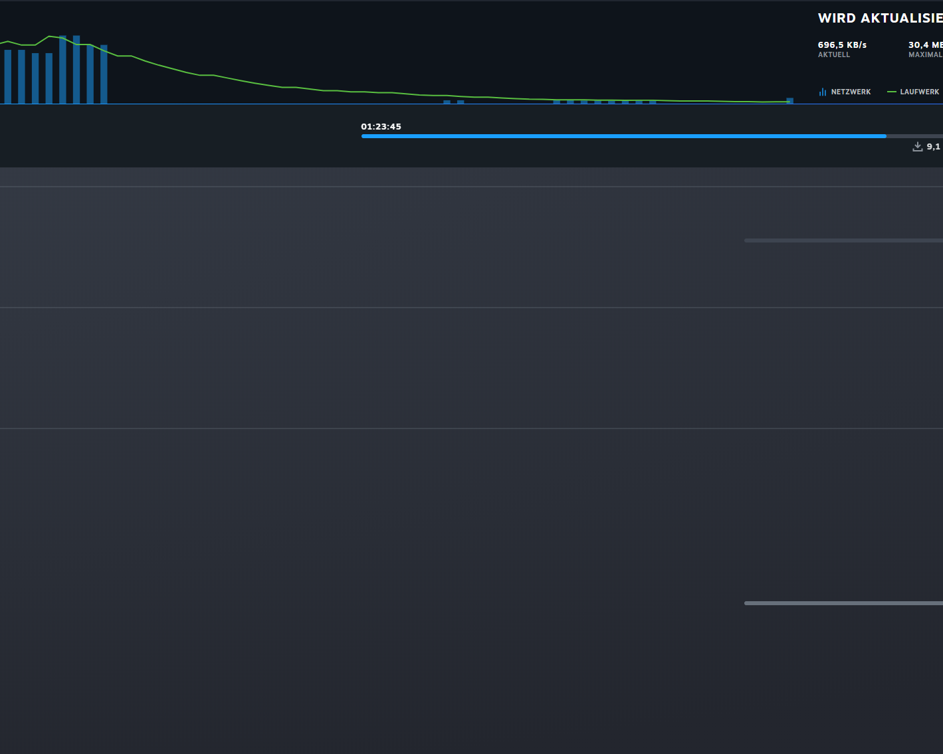The image size is (943, 754).
Task: Select the remaining time 01:23:45
Action: pyautogui.click(x=381, y=126)
